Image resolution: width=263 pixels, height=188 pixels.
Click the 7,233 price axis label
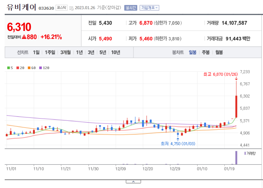[x=245, y=72]
